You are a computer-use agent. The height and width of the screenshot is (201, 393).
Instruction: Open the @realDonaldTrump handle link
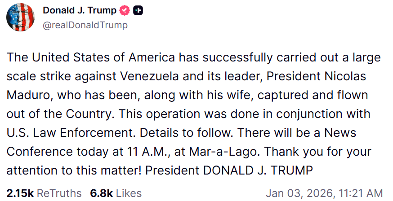[85, 25]
